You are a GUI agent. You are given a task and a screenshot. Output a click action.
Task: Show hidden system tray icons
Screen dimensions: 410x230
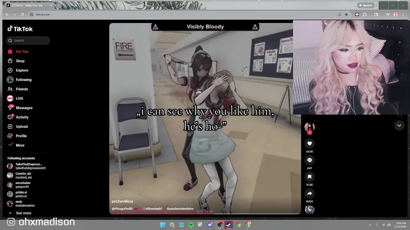point(370,225)
